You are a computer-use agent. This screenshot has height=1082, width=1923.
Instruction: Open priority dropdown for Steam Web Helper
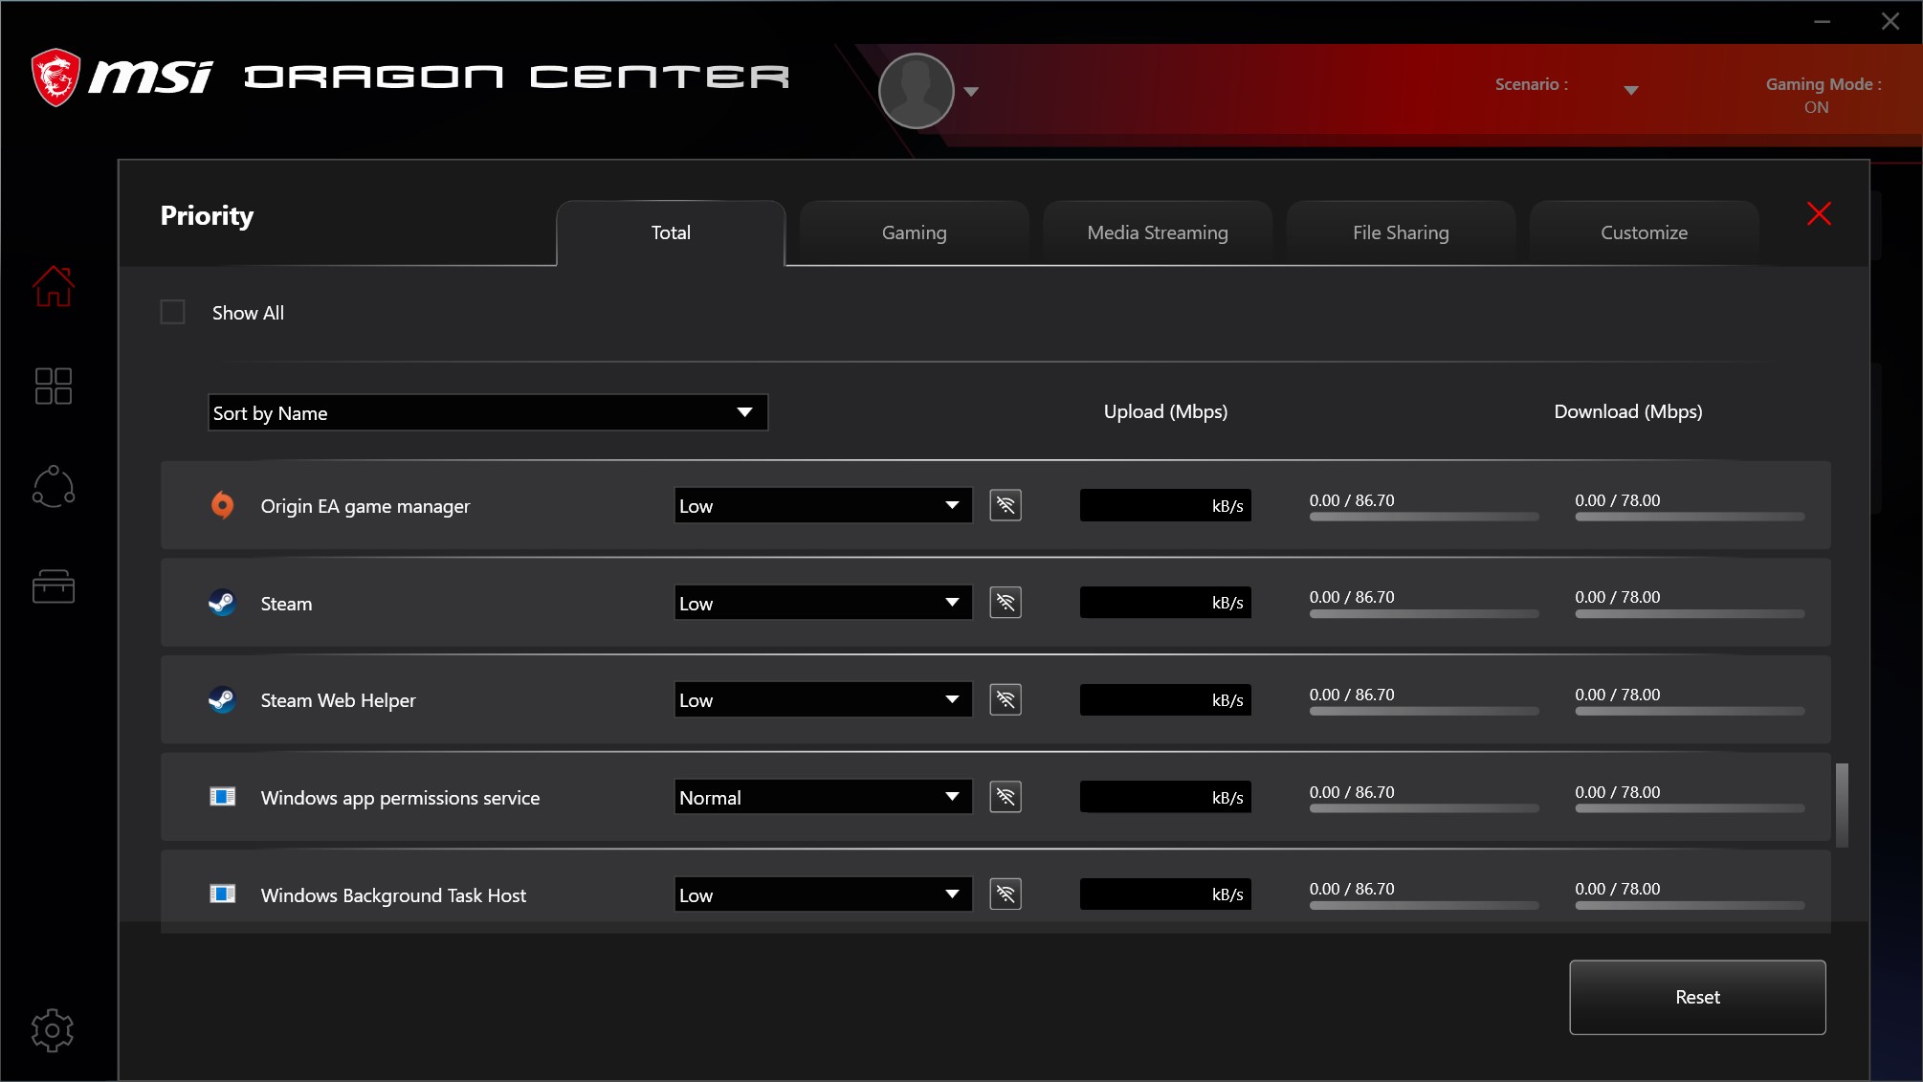click(x=823, y=699)
